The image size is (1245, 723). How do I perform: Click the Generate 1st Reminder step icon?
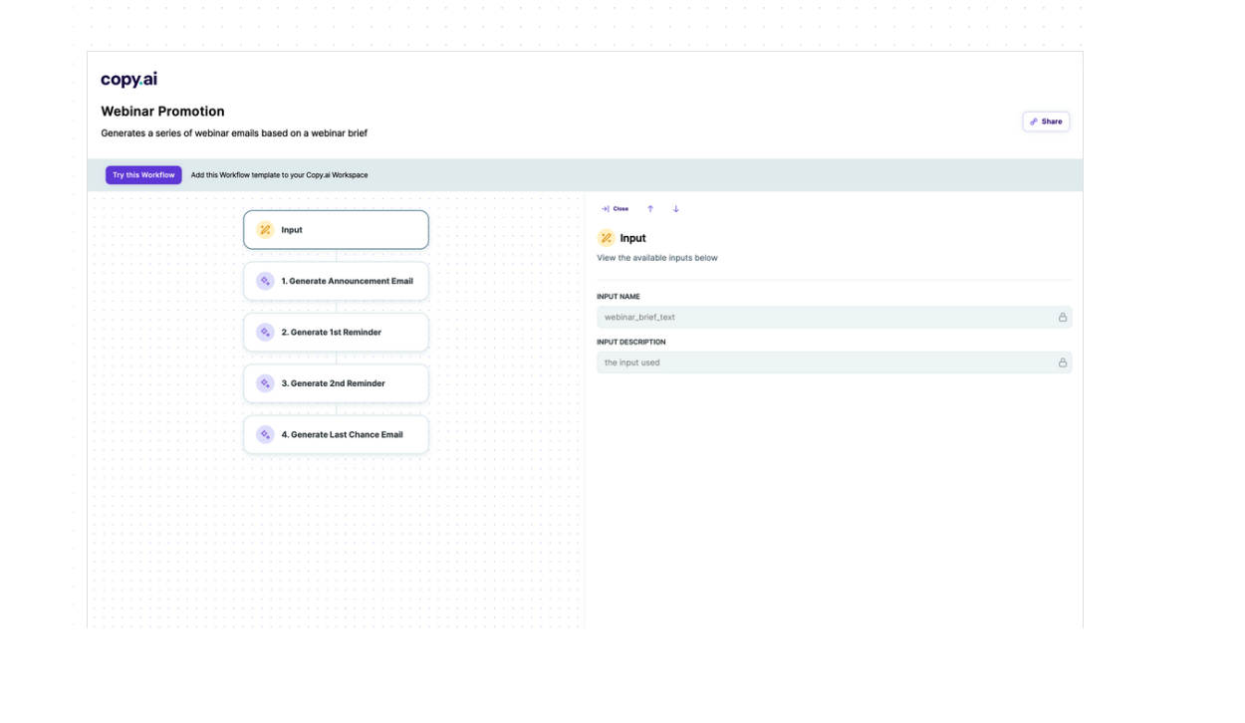tap(265, 333)
